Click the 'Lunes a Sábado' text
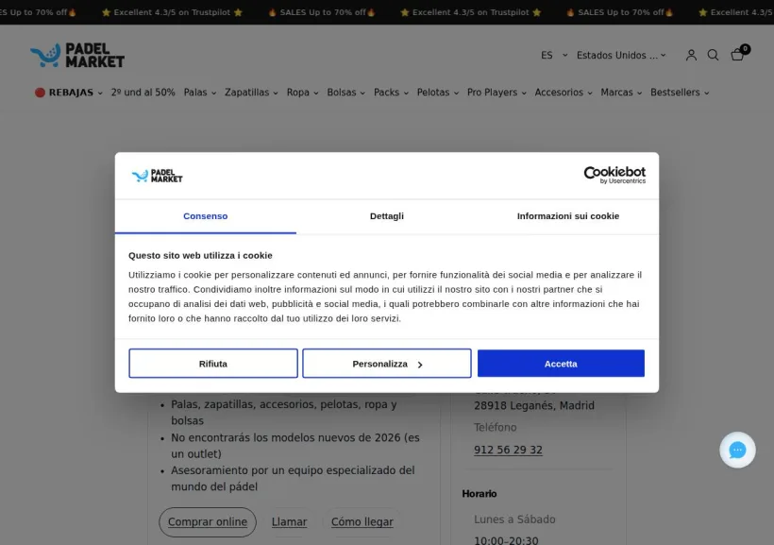774x545 pixels. pyautogui.click(x=514, y=519)
